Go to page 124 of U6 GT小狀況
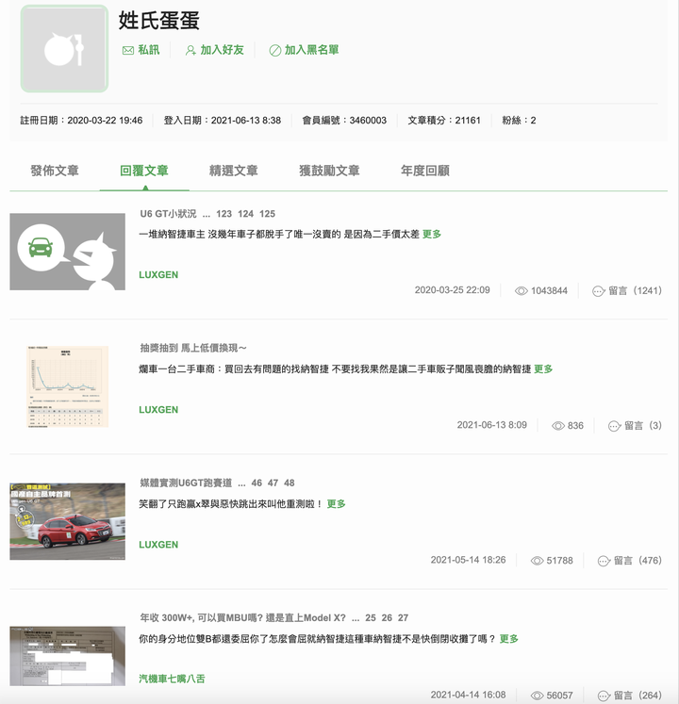 tap(246, 214)
